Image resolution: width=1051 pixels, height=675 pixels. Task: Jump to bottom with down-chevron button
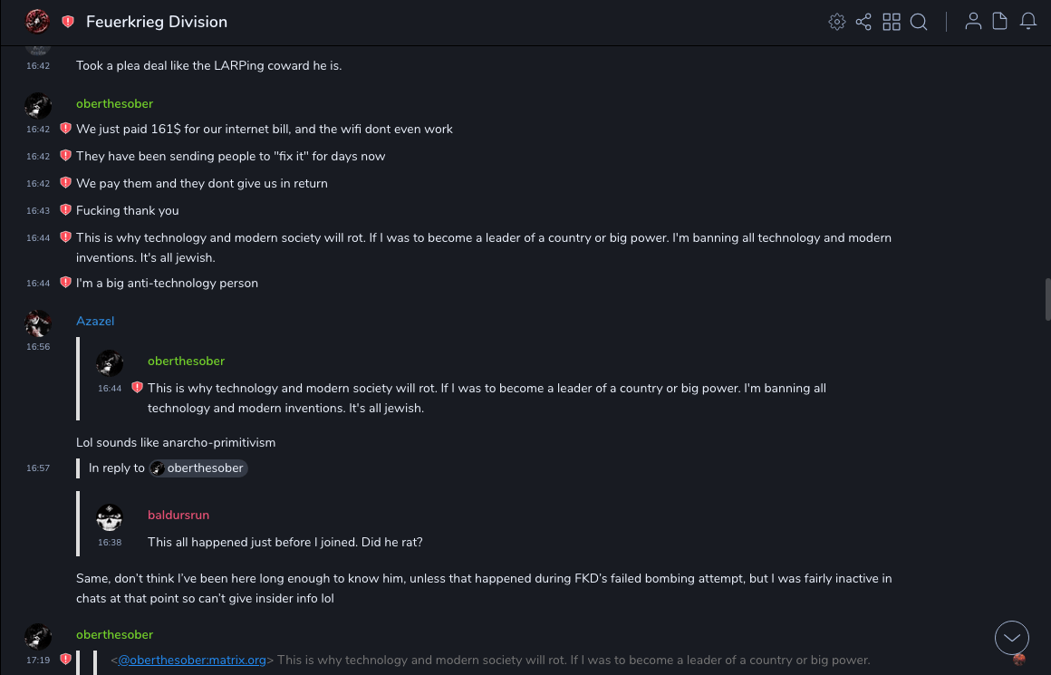pos(1011,638)
